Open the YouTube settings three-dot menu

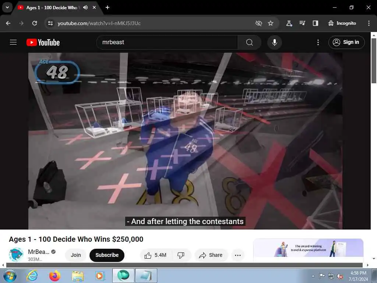tap(318, 42)
